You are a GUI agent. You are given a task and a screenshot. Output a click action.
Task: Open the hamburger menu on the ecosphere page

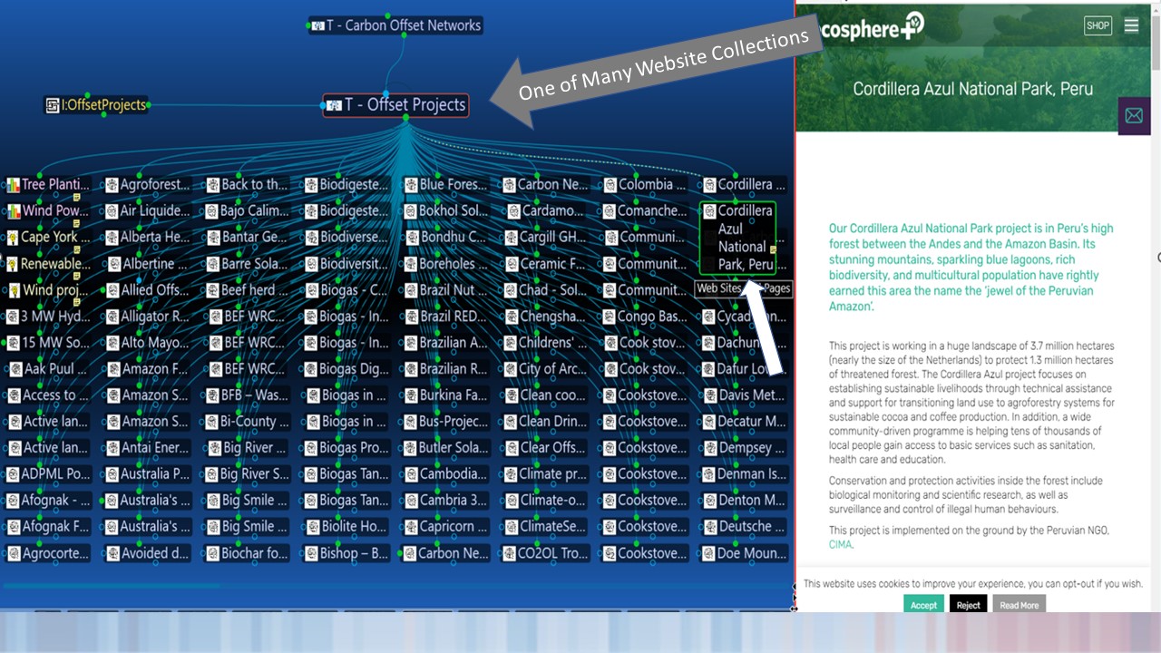pos(1131,25)
